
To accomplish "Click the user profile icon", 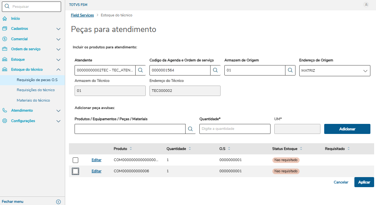I will pos(366,5).
